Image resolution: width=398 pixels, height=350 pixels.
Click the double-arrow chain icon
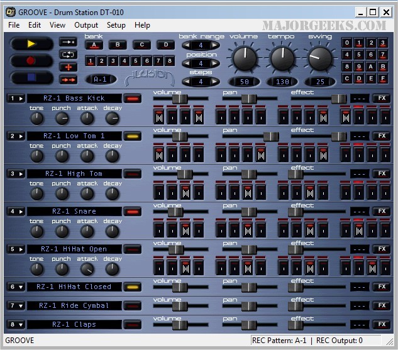click(68, 79)
